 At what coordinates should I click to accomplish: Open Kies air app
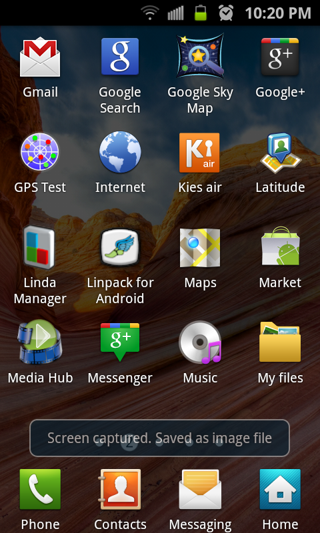point(199,153)
